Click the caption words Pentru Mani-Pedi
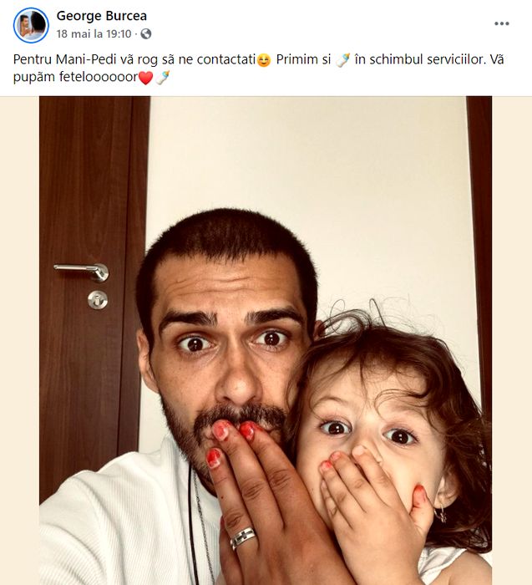 click(65, 59)
